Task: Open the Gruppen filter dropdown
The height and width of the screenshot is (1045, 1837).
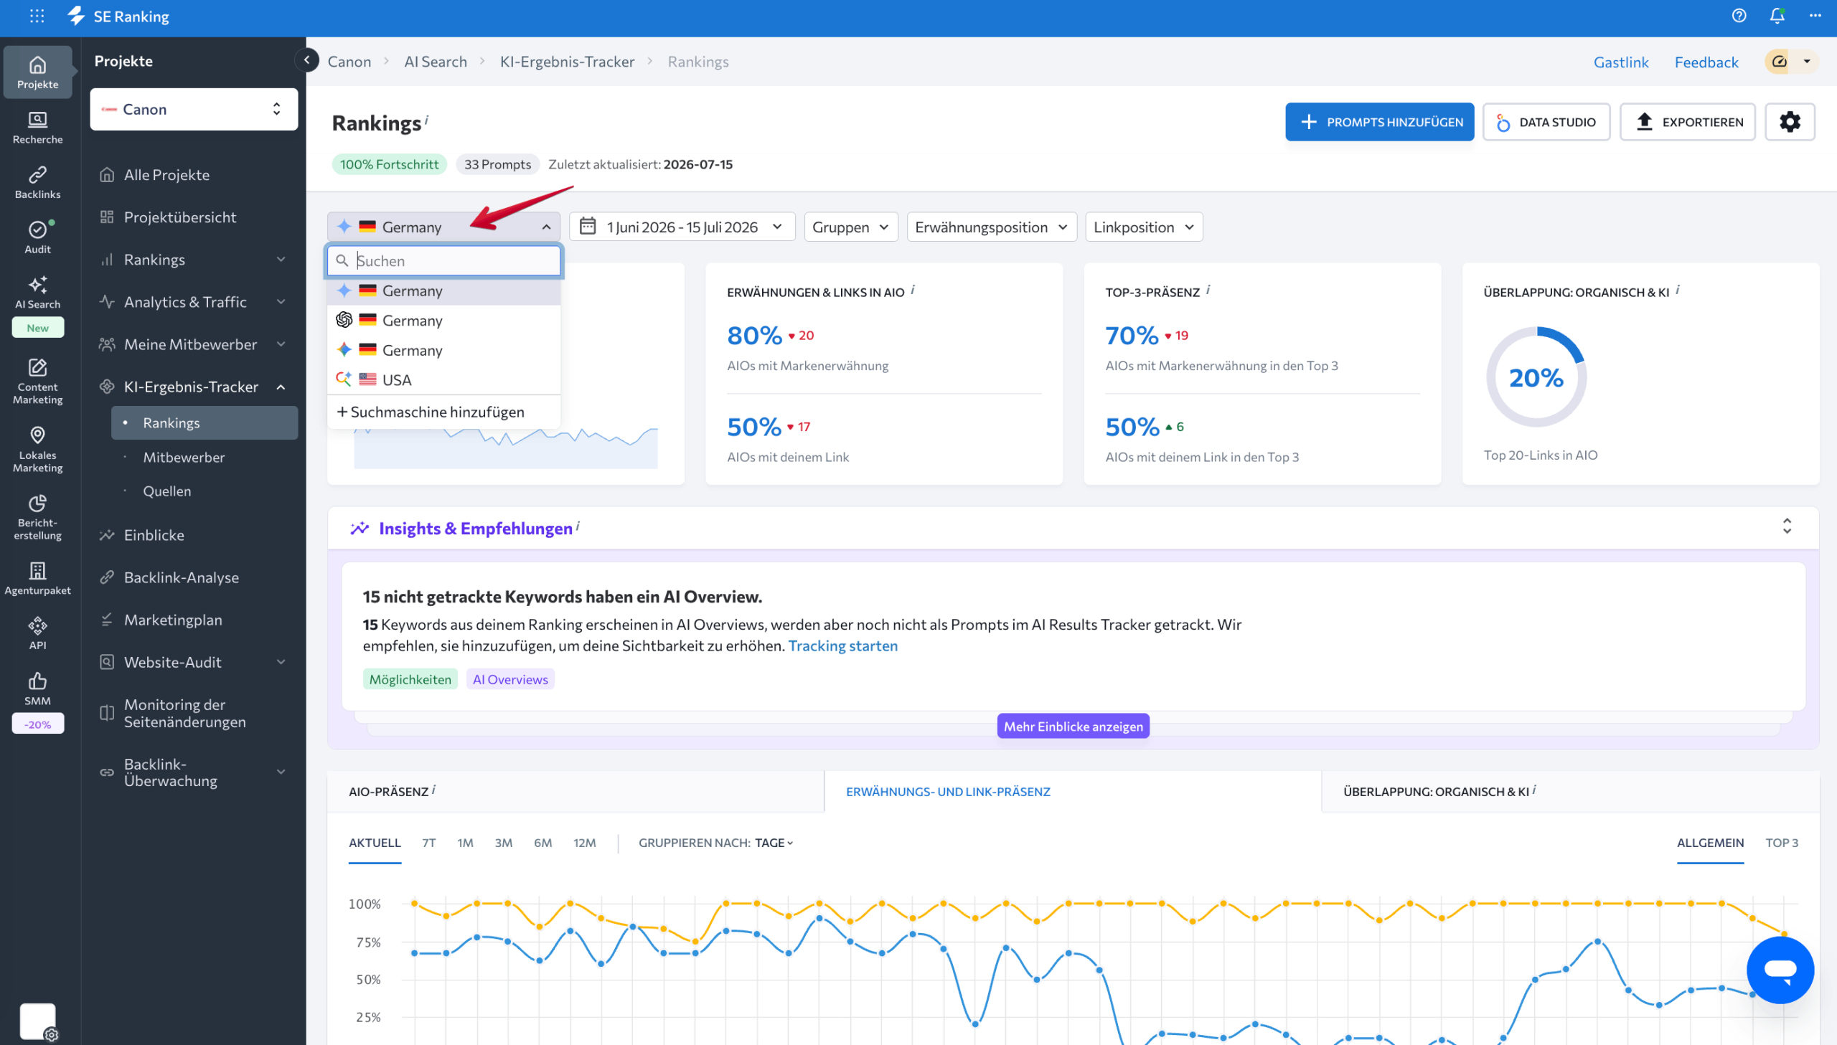Action: click(850, 227)
